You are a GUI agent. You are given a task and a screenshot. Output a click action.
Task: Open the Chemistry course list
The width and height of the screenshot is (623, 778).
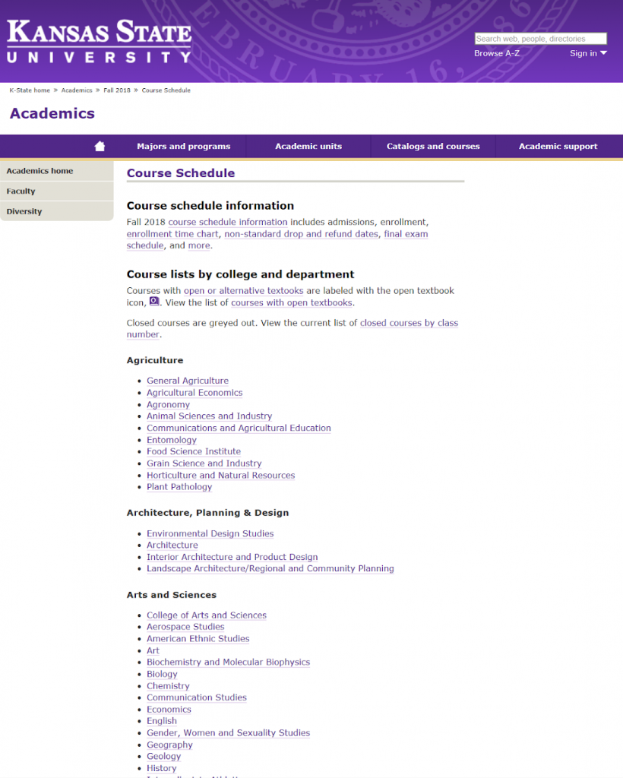(168, 686)
